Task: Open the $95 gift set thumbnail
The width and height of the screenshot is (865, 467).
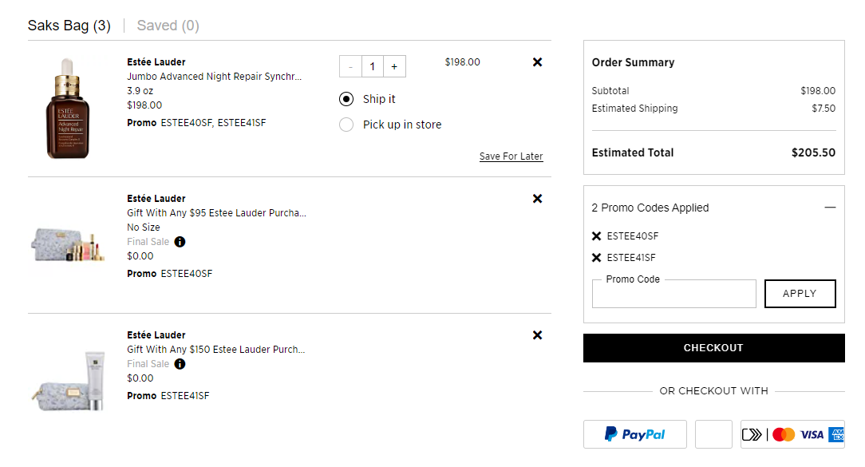Action: click(67, 246)
